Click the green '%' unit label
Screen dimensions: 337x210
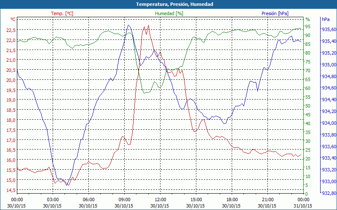(x=308, y=19)
